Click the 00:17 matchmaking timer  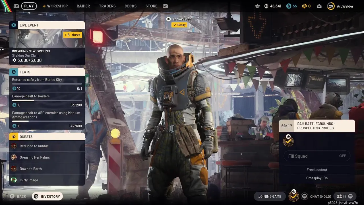click(x=287, y=126)
